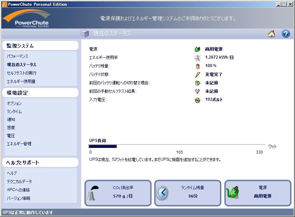This screenshot has width=295, height=217.
Task: Click the input voltage icon by 102ボルト
Action: click(197, 100)
